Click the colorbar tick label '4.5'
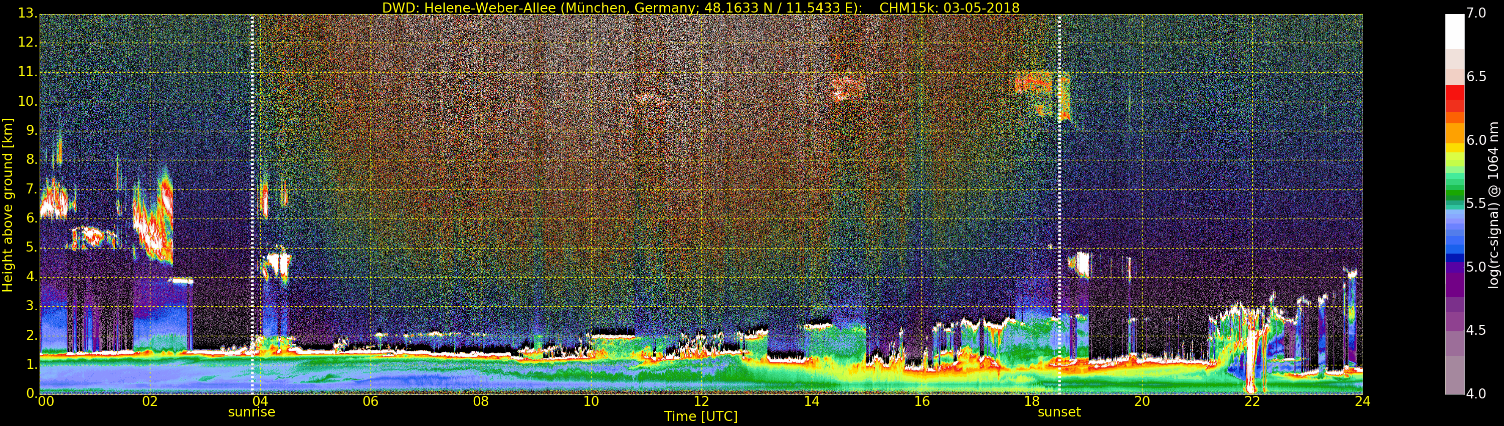Image resolution: width=1504 pixels, height=426 pixels. click(x=1476, y=330)
